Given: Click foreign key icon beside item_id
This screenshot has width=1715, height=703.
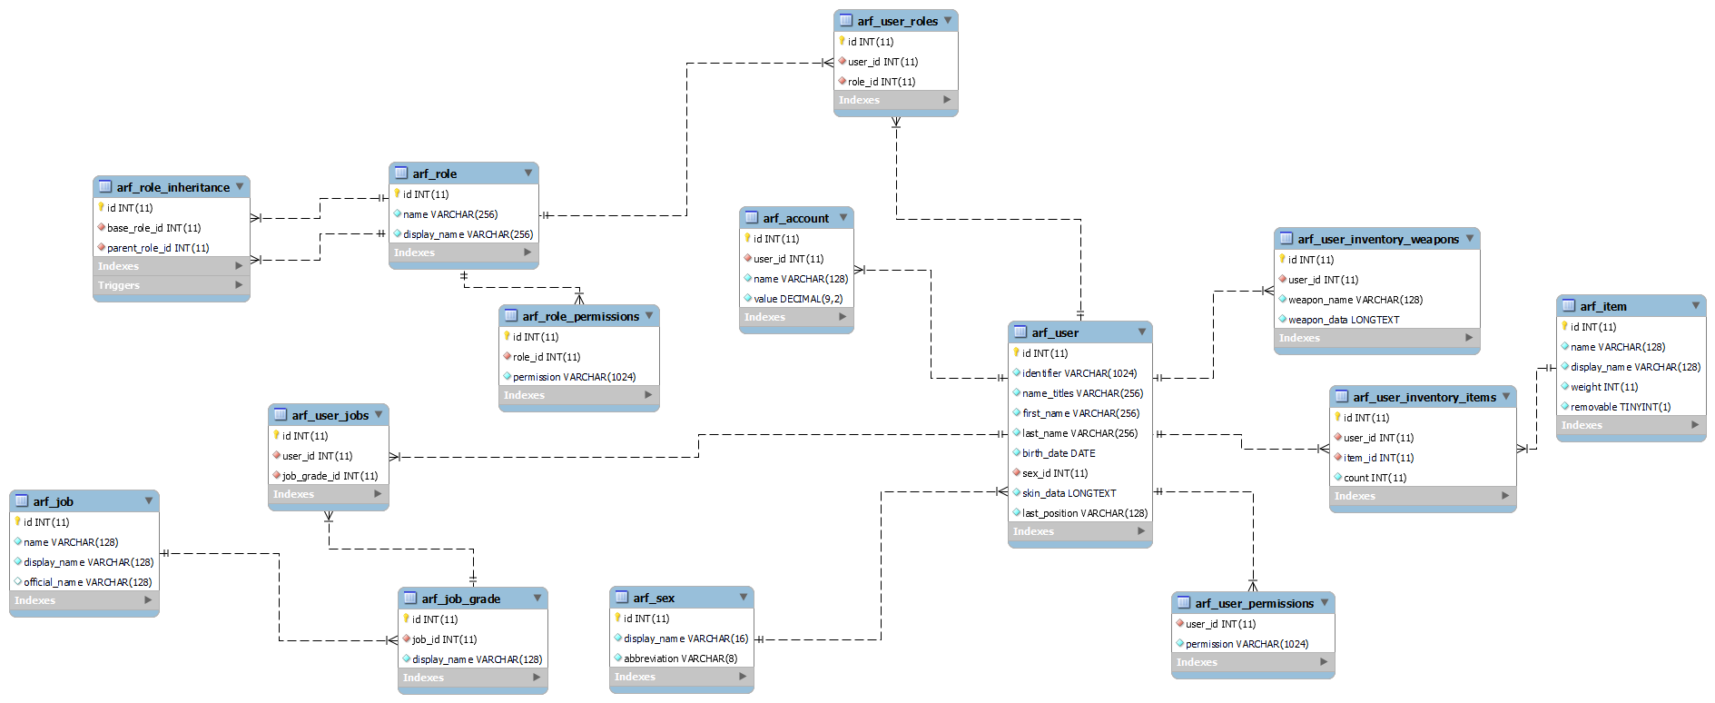Looking at the screenshot, I should 1338,457.
